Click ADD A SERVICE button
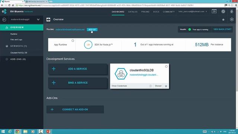Viewport: 238px width, 134px height. pyautogui.click(x=78, y=69)
